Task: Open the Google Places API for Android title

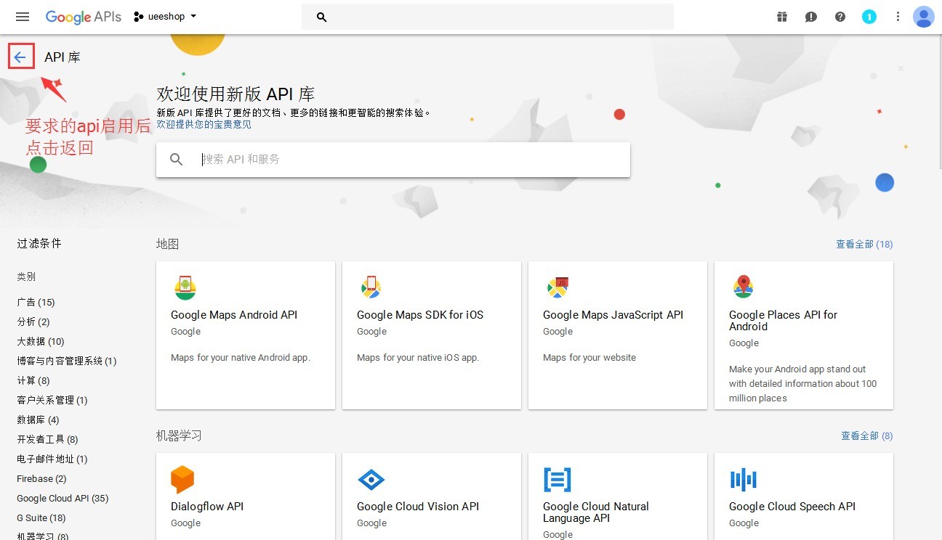Action: pyautogui.click(x=784, y=321)
